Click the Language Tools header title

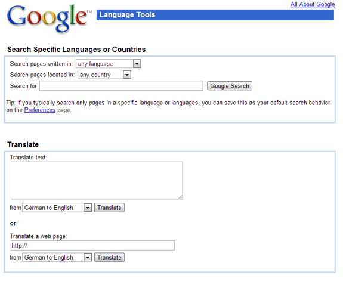(127, 15)
